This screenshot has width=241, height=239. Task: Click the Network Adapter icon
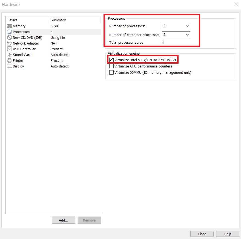click(10, 43)
